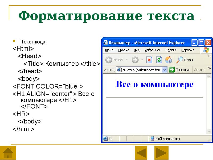Click the scrollbar down arrow
The image size is (213, 160).
pos(209,131)
